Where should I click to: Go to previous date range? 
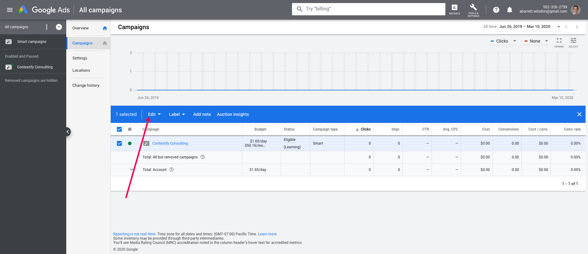[x=566, y=27]
